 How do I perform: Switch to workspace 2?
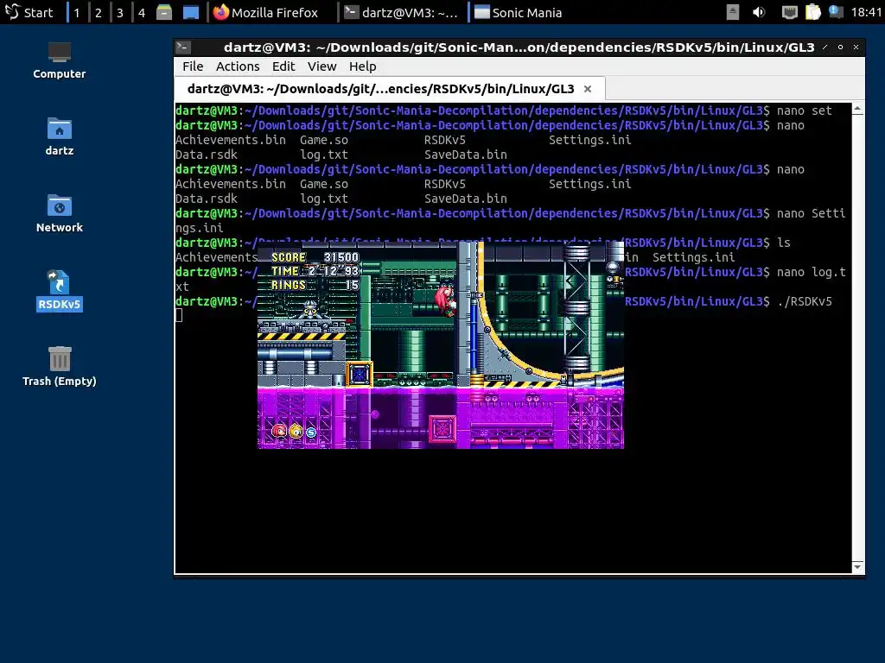point(99,12)
